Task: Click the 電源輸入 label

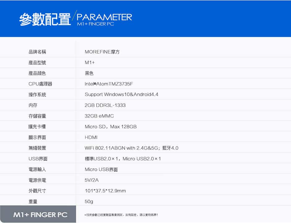Action: click(x=37, y=169)
